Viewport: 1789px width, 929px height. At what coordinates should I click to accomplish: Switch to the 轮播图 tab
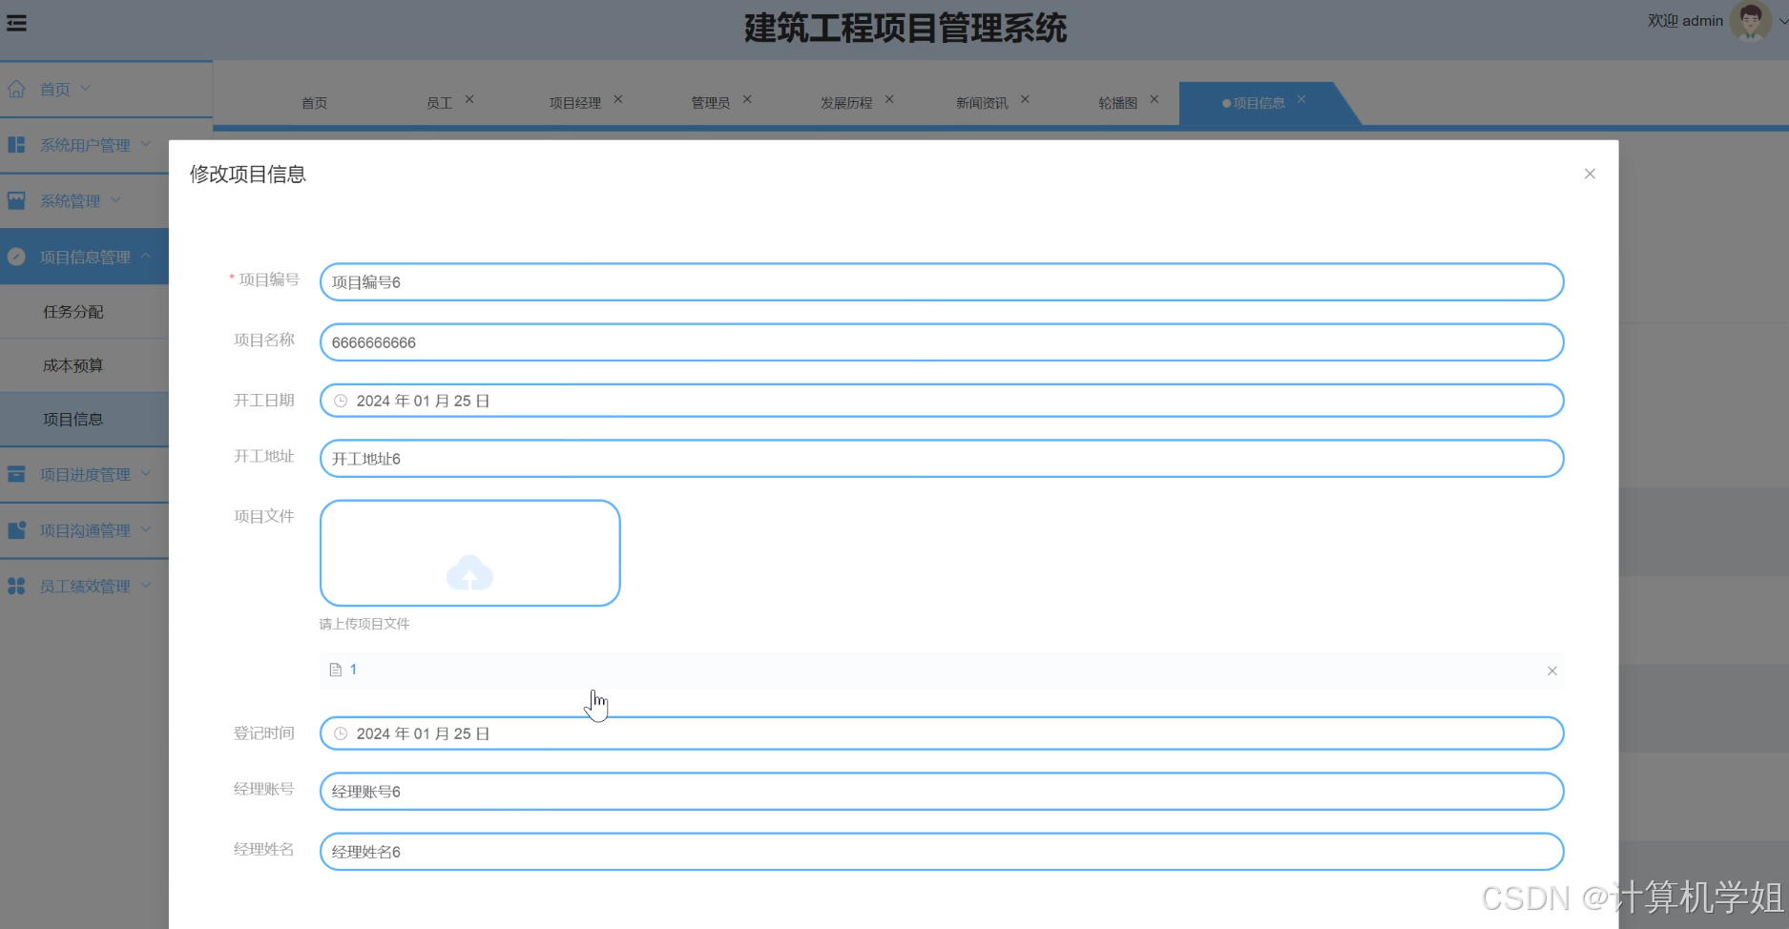click(x=1117, y=103)
